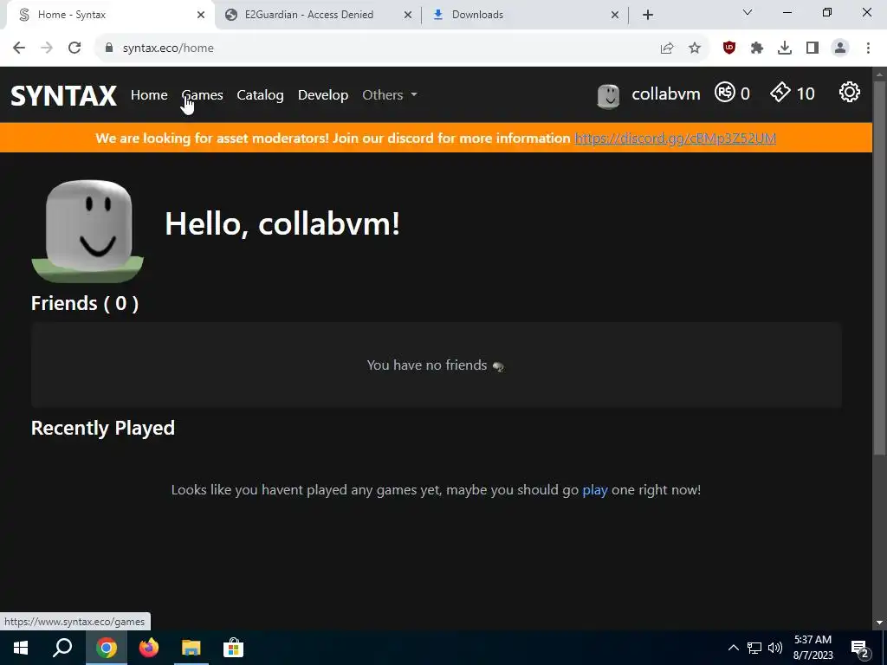Click the browser forward arrow
Image resolution: width=887 pixels, height=665 pixels.
tap(47, 48)
